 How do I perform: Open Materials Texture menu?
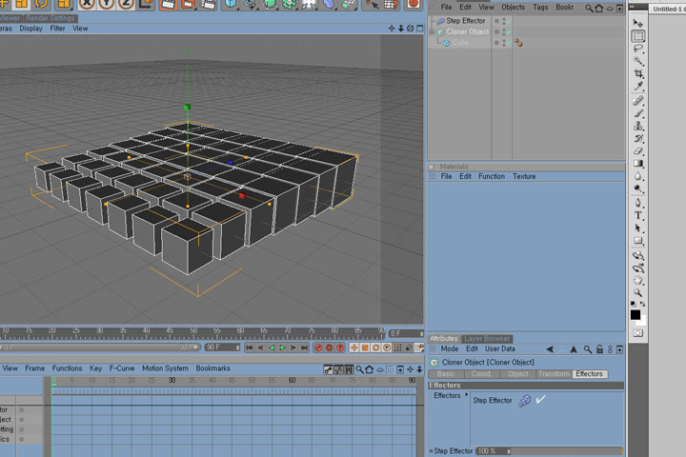(524, 176)
